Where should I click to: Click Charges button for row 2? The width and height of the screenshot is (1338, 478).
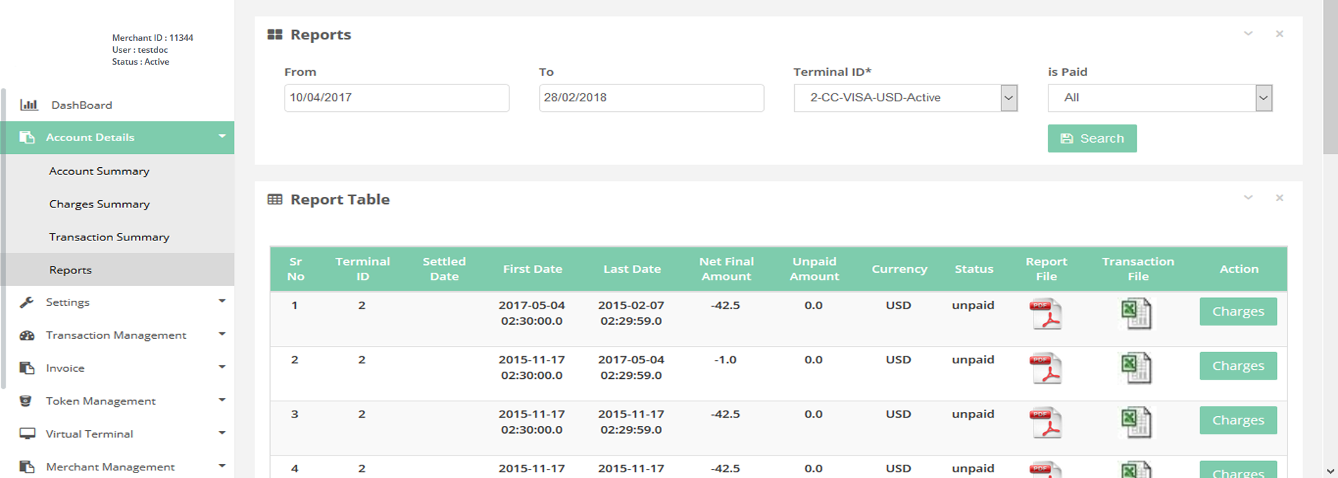coord(1238,366)
